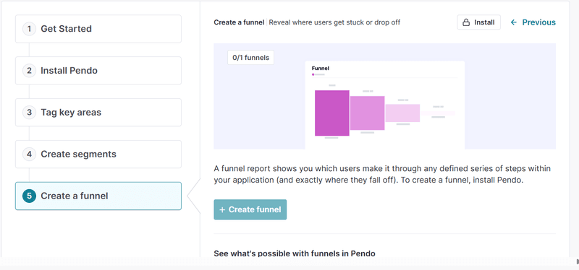Click the Create funnel button
The image size is (579, 270).
(x=250, y=209)
